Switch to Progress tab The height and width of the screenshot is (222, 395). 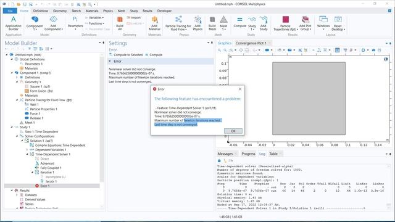[x=248, y=154]
